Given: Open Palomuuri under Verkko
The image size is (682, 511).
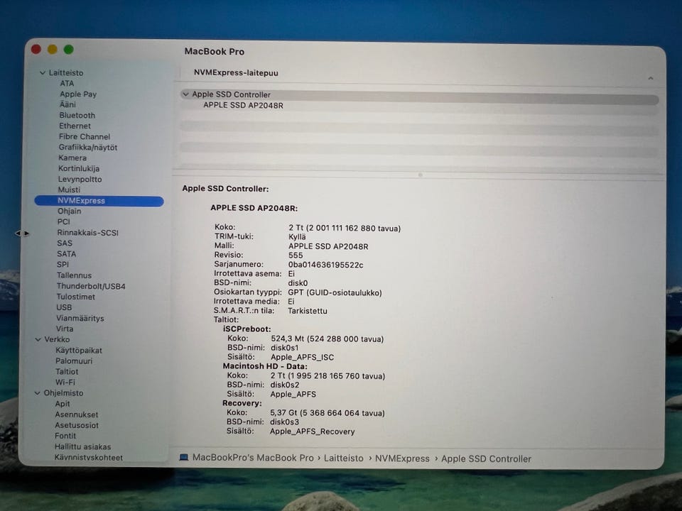Looking at the screenshot, I should pyautogui.click(x=74, y=361).
